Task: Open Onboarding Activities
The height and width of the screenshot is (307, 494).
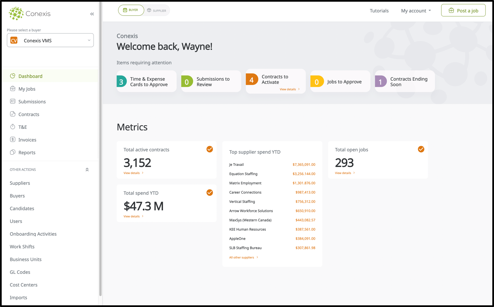Action: [x=33, y=234]
